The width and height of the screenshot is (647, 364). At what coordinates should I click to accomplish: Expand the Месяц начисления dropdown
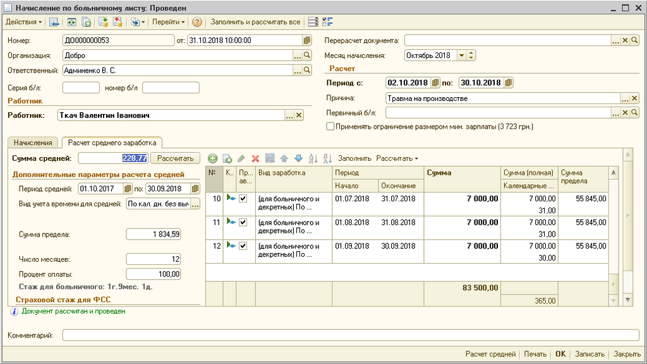click(x=461, y=56)
